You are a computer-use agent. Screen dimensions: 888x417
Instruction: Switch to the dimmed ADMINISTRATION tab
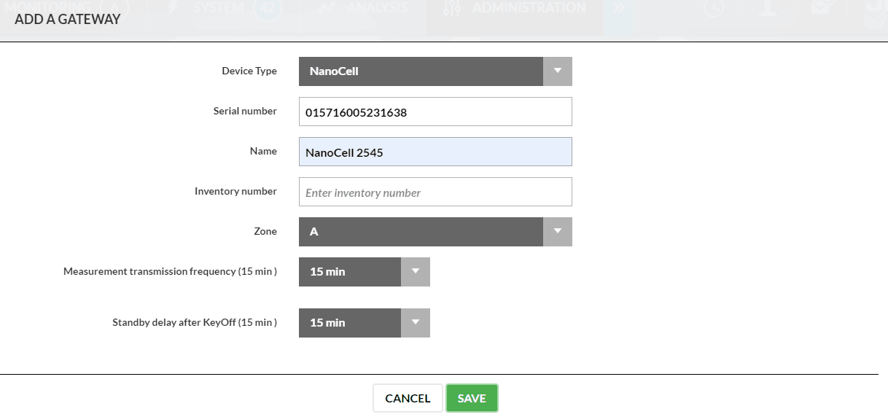coord(528,8)
